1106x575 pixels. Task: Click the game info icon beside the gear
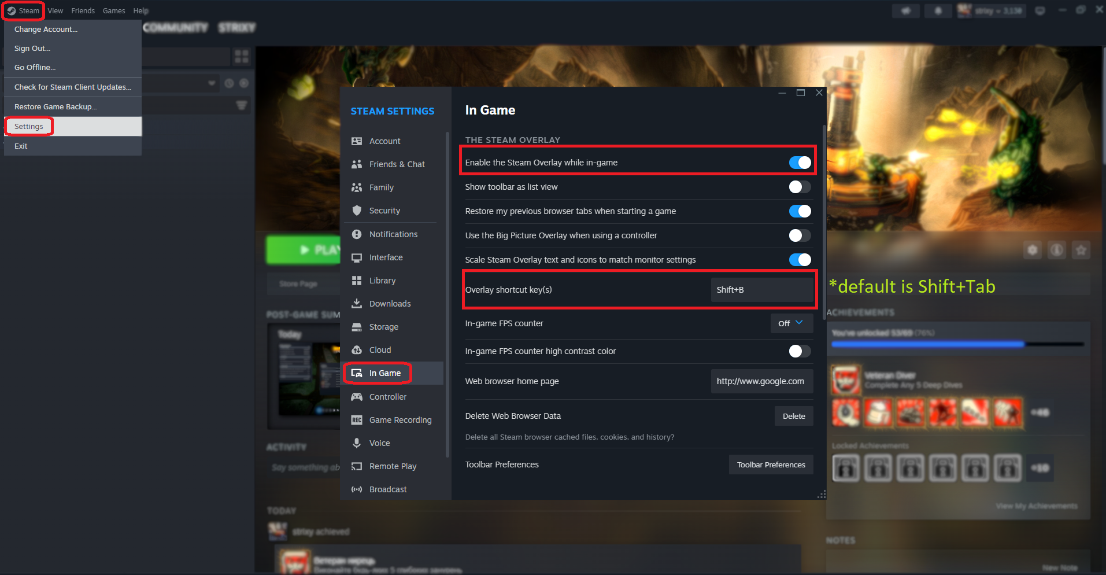1057,250
